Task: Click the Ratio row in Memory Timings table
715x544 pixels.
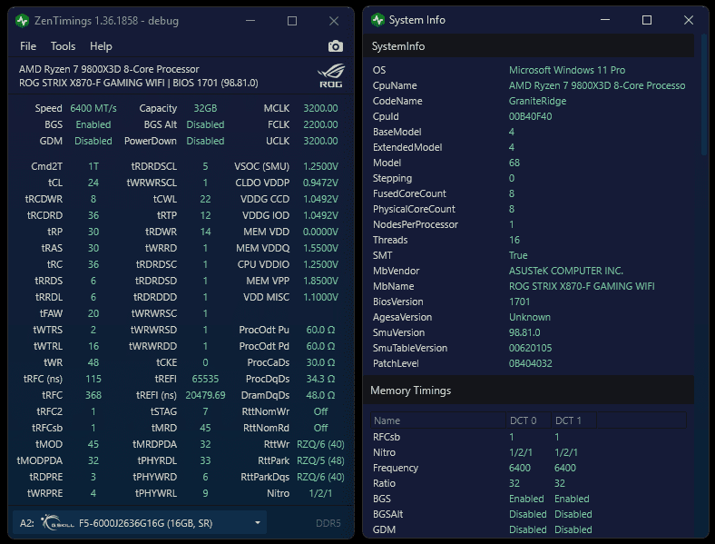Action: tap(528, 483)
